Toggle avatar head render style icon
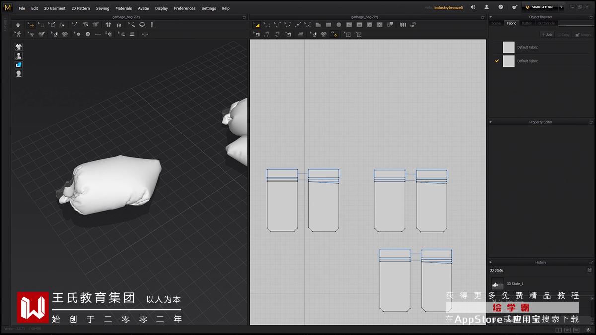 click(x=19, y=73)
